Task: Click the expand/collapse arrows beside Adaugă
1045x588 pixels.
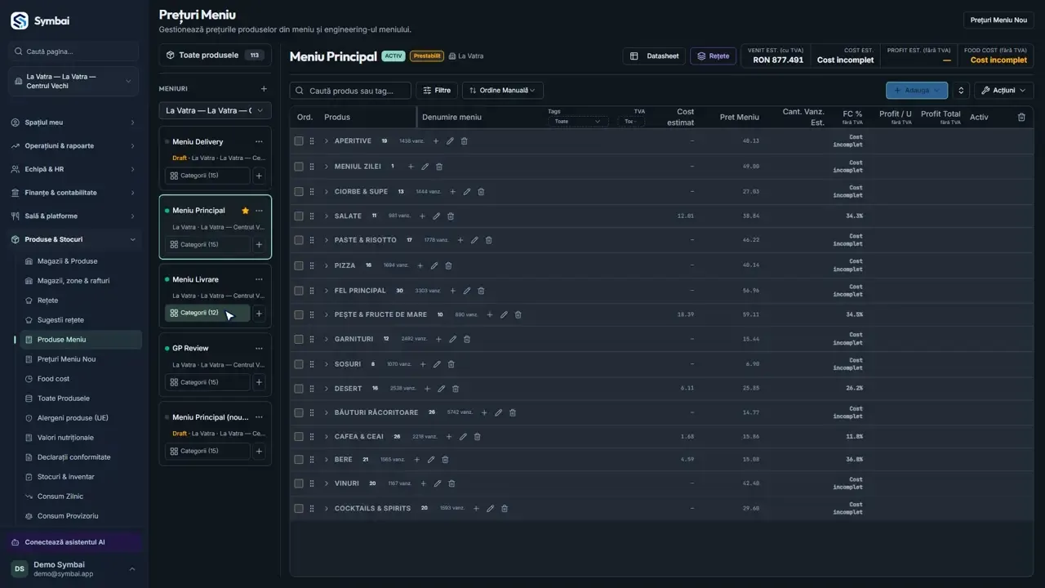Action: pos(961,91)
